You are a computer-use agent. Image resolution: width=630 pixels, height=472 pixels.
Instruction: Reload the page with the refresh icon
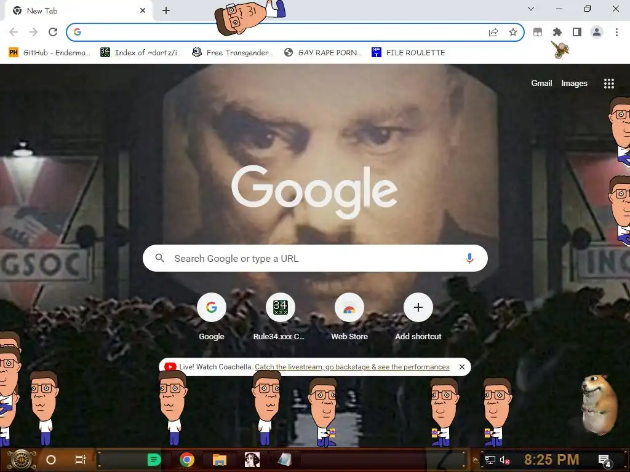pos(53,32)
